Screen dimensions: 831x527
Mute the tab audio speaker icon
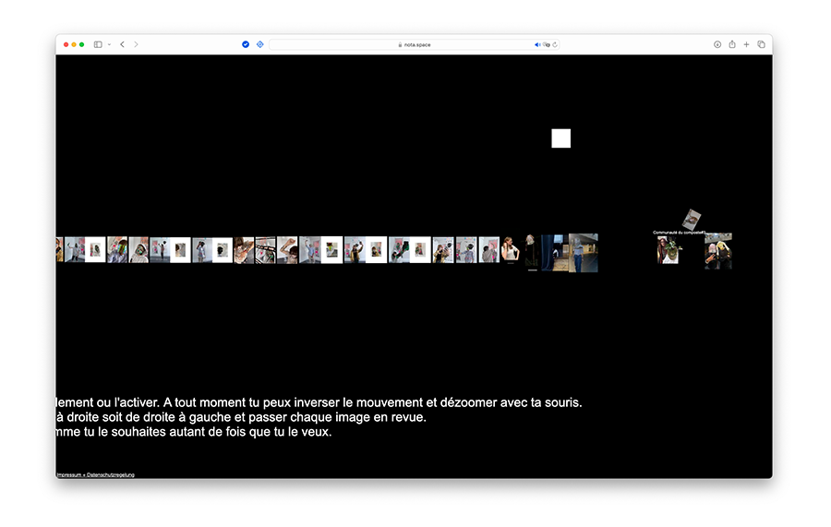point(537,44)
